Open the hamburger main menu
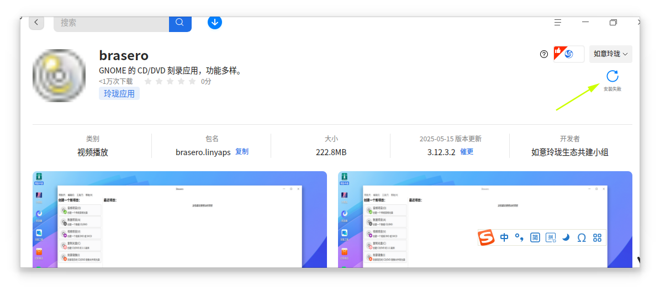The width and height of the screenshot is (660, 291). [558, 23]
